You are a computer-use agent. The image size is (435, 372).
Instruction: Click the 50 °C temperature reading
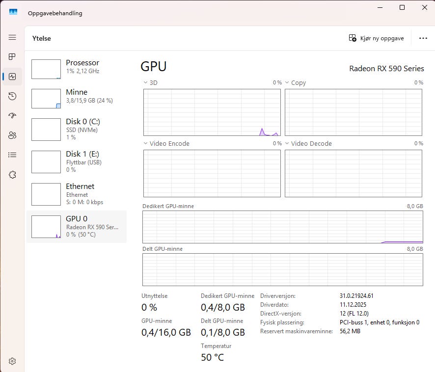(x=212, y=357)
